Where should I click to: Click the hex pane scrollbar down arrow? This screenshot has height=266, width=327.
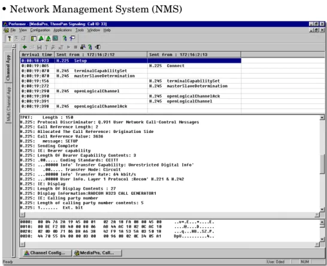tap(322, 239)
